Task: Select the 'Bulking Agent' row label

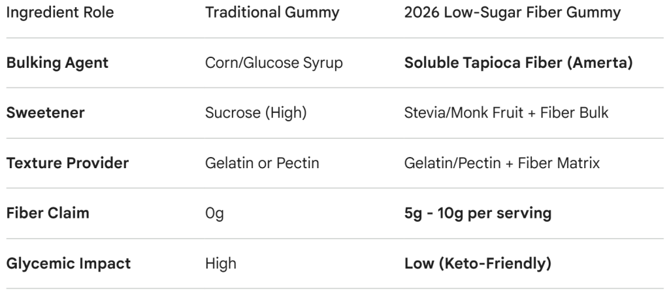Action: 57,63
